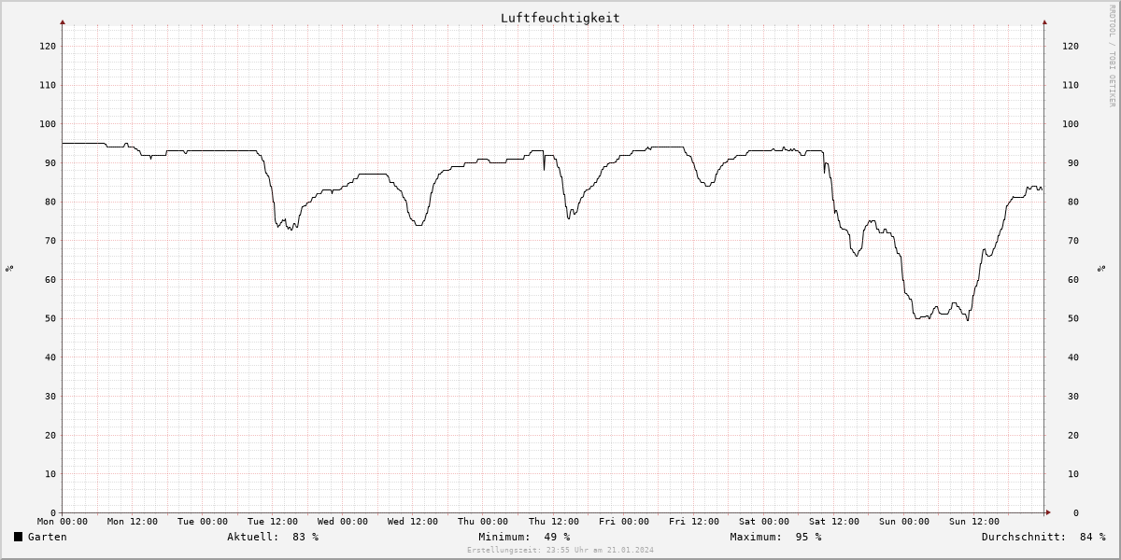Select the 'Sat 12:00' time axis label
Viewport: 1121px width, 560px height.
(834, 522)
